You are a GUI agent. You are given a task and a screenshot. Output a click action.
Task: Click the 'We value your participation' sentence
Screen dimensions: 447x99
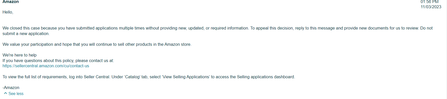(97, 44)
